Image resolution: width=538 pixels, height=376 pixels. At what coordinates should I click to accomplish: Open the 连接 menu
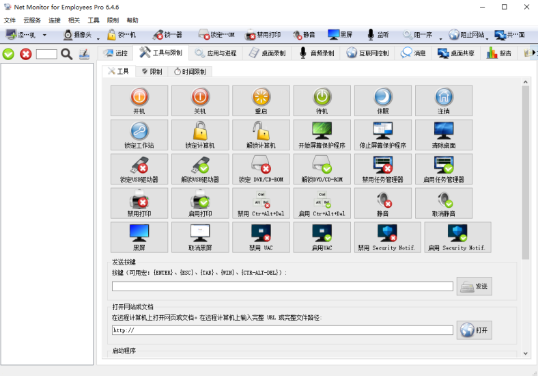point(55,21)
